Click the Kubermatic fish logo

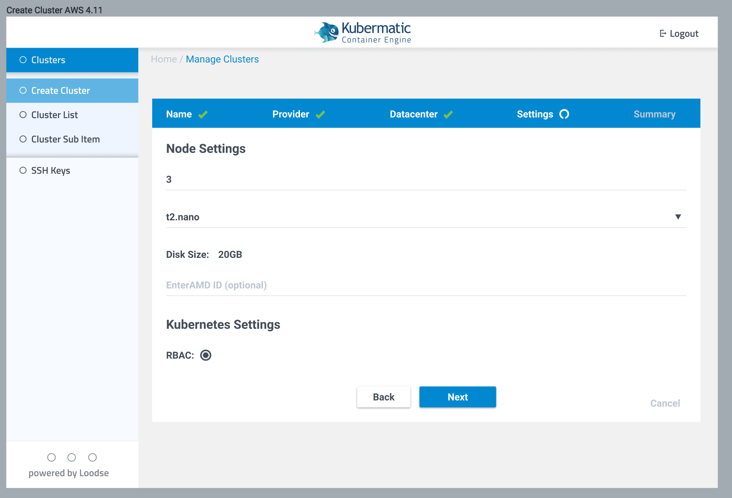326,32
